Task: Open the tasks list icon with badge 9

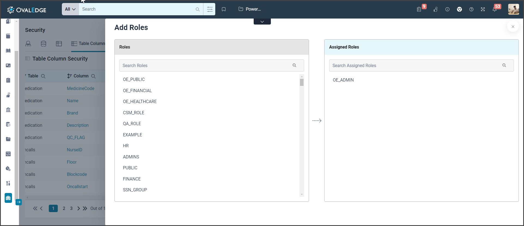Action: click(x=419, y=9)
